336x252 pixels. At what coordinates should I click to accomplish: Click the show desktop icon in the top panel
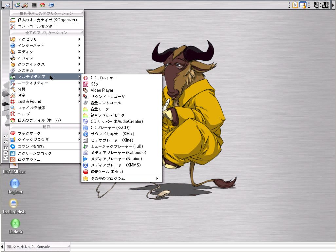click(17, 5)
